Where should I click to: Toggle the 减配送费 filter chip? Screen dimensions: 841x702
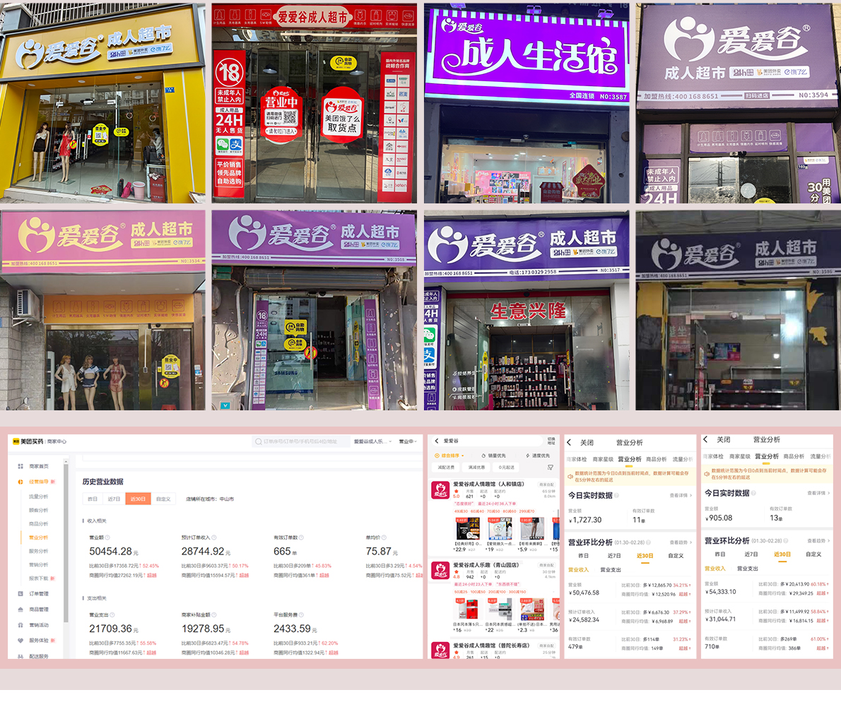click(x=446, y=468)
